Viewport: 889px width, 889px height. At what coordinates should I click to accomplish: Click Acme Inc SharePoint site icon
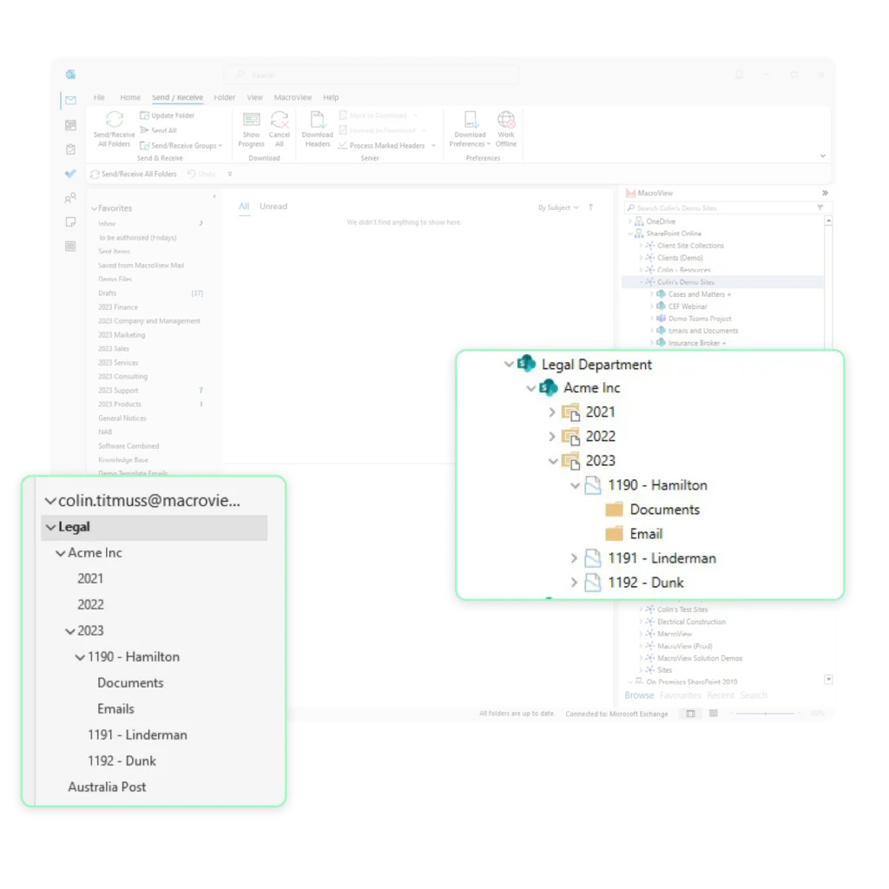coord(549,388)
